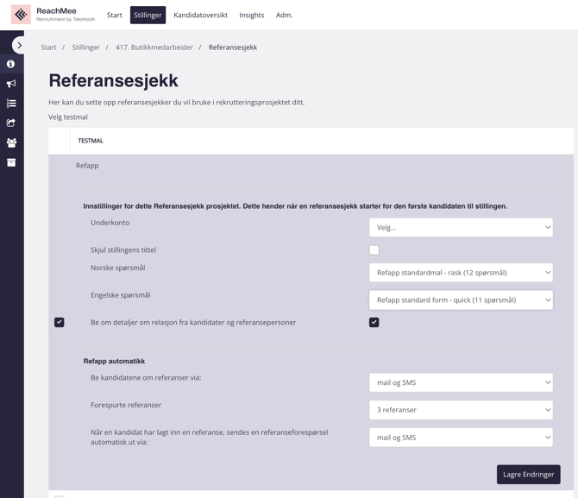The image size is (578, 498).
Task: Open the list icon in sidebar
Action: pos(11,104)
